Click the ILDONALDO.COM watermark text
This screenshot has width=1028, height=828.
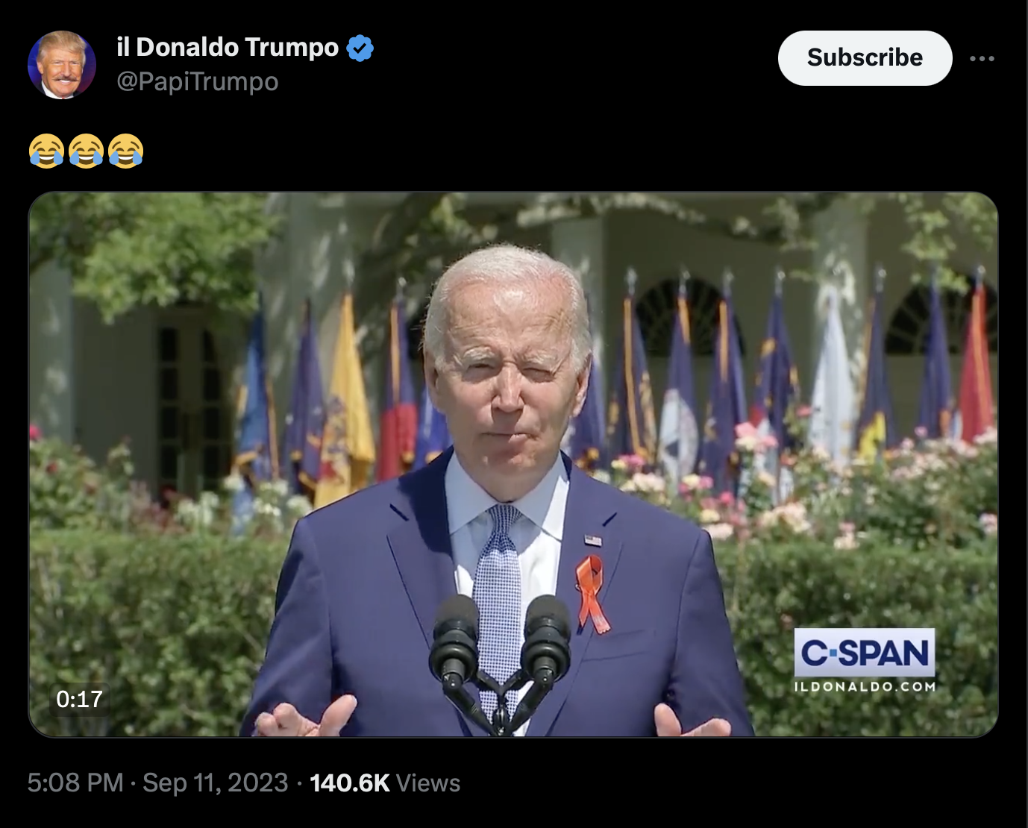coord(865,687)
